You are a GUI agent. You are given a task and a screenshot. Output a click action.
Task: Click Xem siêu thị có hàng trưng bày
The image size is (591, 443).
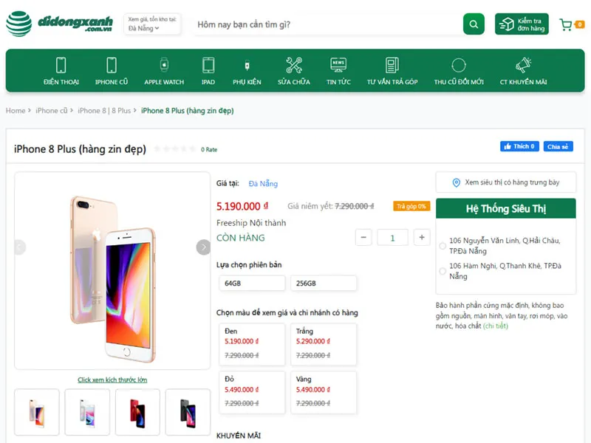tap(506, 182)
